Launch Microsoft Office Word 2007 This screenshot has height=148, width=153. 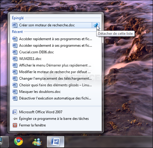click(x=56, y=112)
